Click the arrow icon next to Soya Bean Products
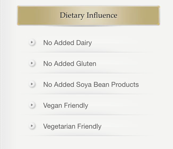The image size is (173, 149). [x=32, y=84]
